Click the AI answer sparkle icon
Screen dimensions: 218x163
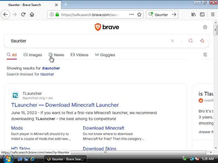click(202, 41)
